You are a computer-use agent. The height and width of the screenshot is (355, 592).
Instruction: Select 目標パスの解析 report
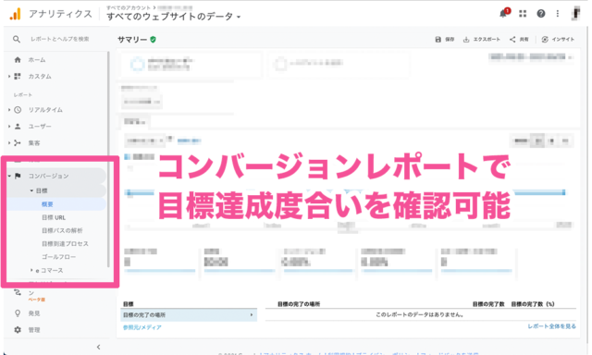click(62, 230)
